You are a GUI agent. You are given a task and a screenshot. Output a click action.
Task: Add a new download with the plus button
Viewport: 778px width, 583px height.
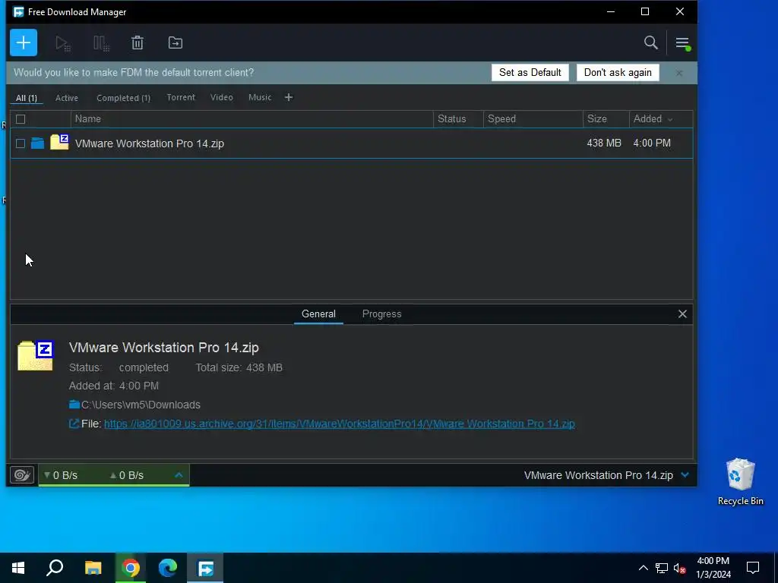(24, 43)
